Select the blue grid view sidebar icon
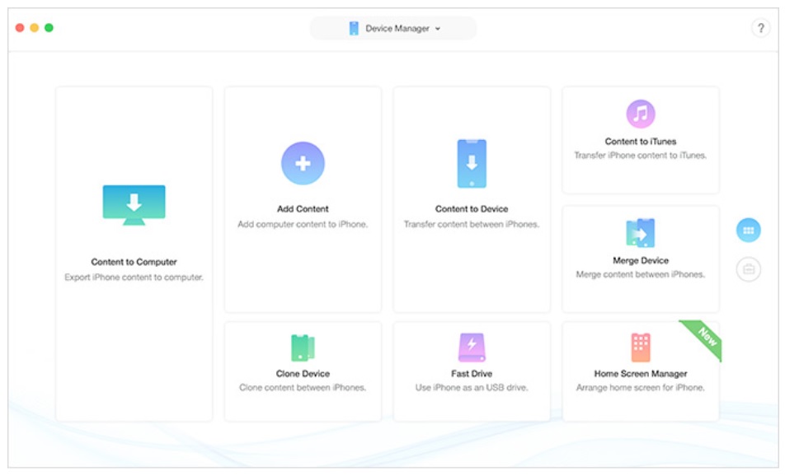 [749, 231]
